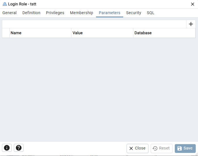Open the help question mark icon
Viewport: 198px width, 156px height.
click(x=19, y=148)
